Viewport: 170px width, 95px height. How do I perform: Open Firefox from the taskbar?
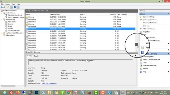click(18, 93)
